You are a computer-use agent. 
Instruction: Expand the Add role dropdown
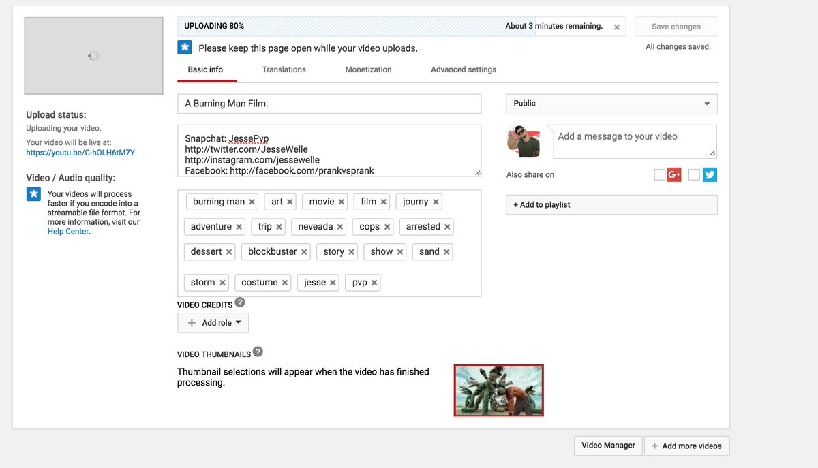point(213,323)
